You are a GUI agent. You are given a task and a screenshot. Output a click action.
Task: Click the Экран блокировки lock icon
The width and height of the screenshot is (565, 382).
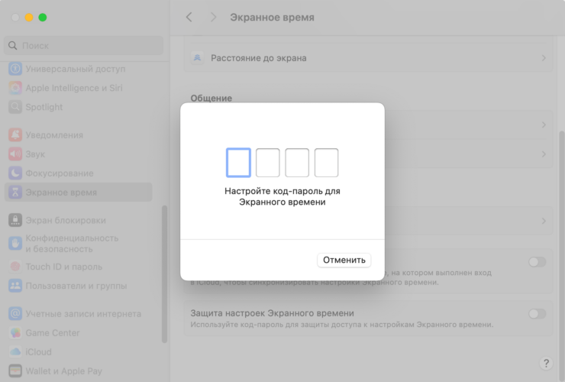click(15, 220)
